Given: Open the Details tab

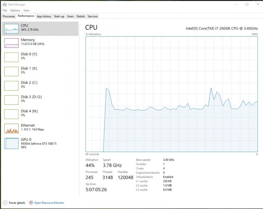Looking at the screenshot, I should click(81, 16).
